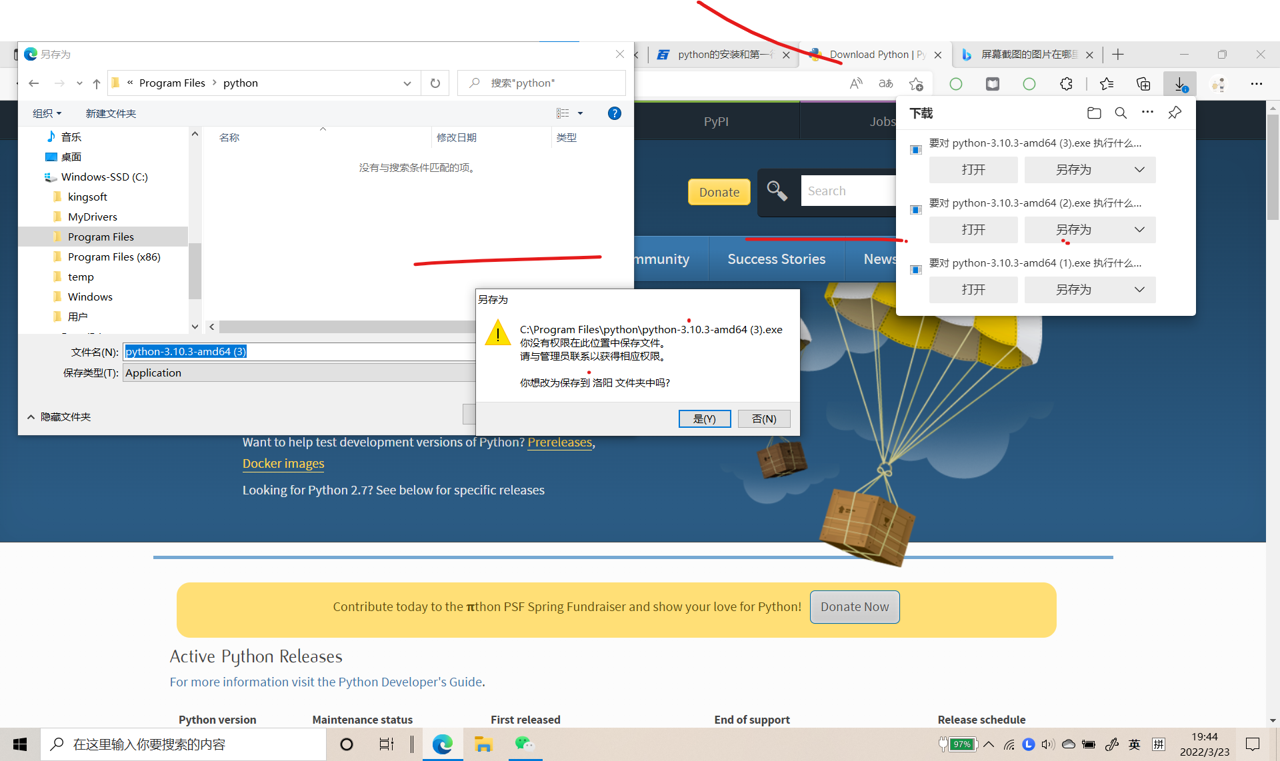
Task: Expand 另存为 dropdown for python-3.10.3-amd64 (3)
Action: click(x=1139, y=170)
